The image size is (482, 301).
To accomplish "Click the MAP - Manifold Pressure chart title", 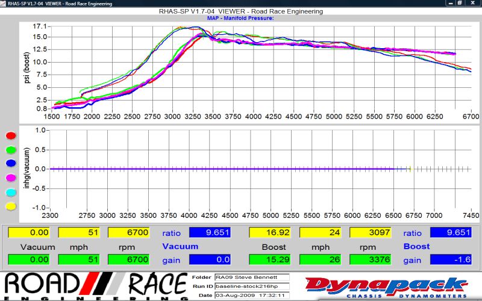I will (240, 18).
